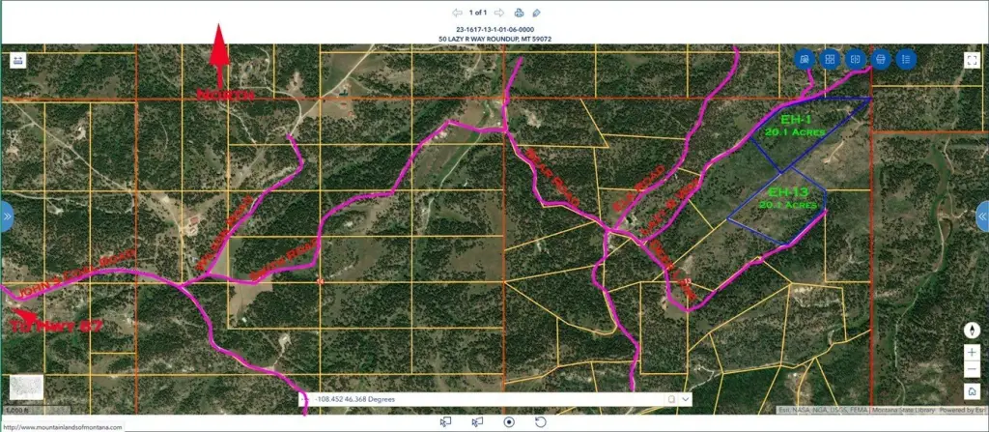Click the overview map thumbnail
This screenshot has height=432, width=989.
click(26, 386)
